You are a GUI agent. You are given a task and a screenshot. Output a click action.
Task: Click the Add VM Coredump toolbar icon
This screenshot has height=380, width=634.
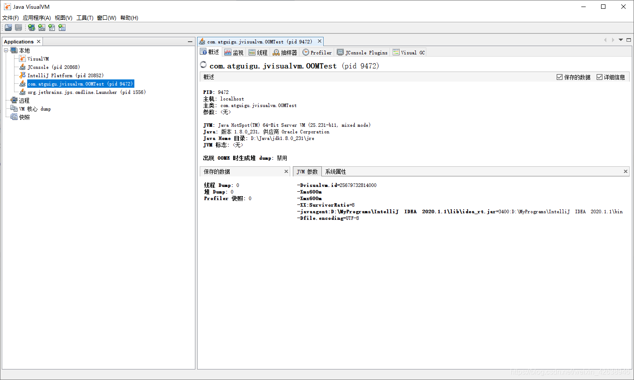click(52, 27)
